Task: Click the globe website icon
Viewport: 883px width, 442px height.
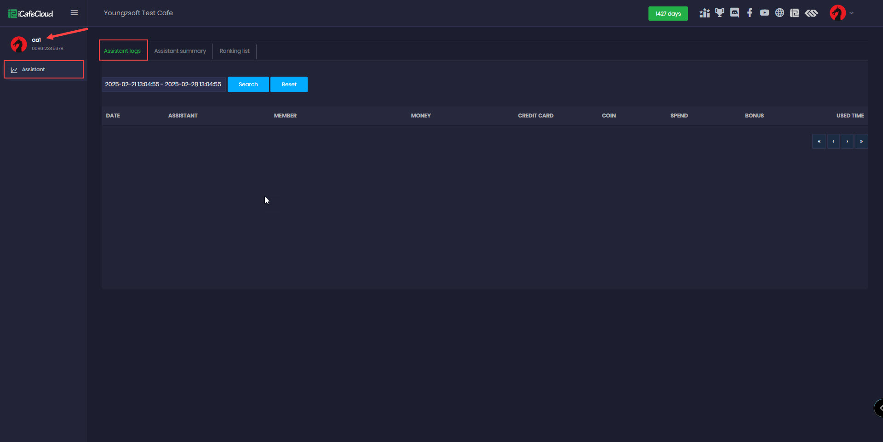Action: click(x=780, y=13)
